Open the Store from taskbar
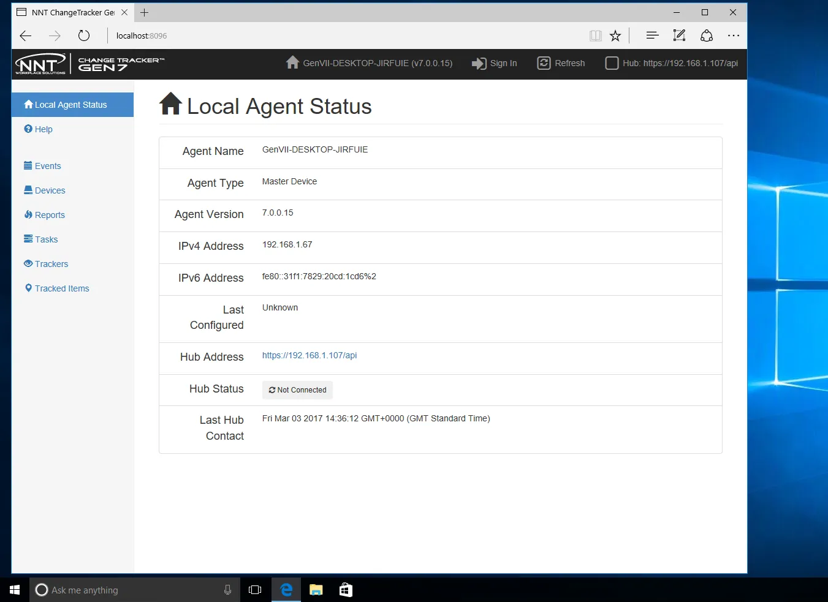Screen dimensions: 828x602 pyautogui.click(x=346, y=590)
